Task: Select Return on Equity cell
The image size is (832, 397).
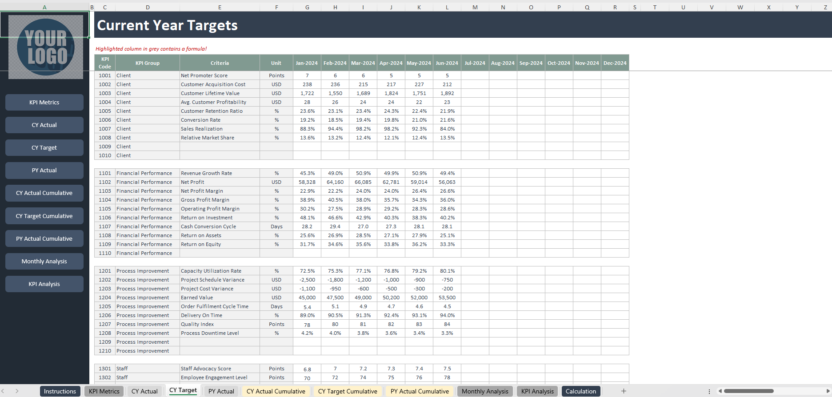Action: [x=220, y=244]
